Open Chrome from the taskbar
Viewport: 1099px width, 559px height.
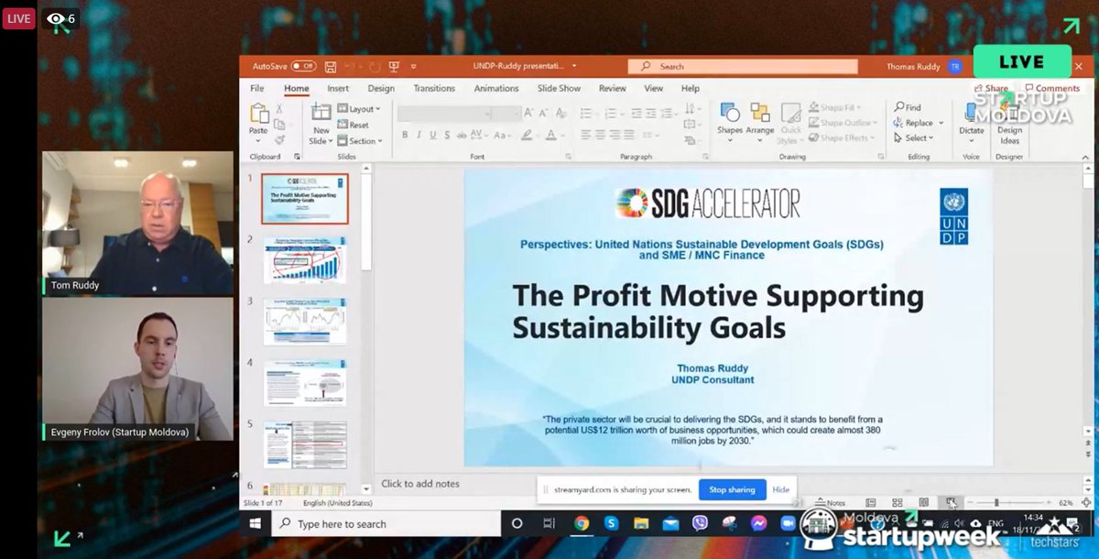point(582,524)
